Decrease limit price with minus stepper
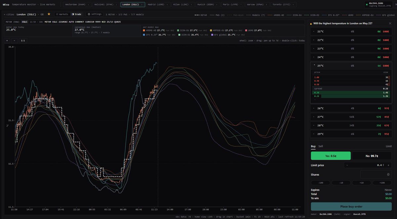Screen dimensions: 397x219 [x=347, y=165]
